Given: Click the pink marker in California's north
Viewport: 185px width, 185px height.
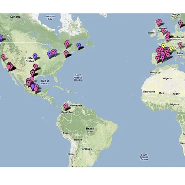Looking at the screenshot, I should pos(3,57).
